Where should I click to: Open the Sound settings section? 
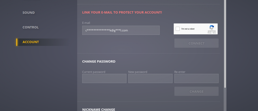29,13
